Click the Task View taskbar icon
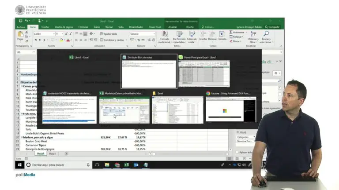 (x=97, y=165)
